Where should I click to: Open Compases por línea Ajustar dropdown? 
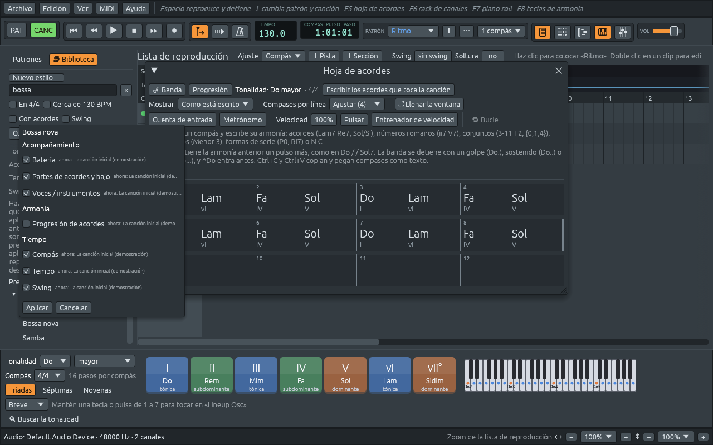coord(357,104)
